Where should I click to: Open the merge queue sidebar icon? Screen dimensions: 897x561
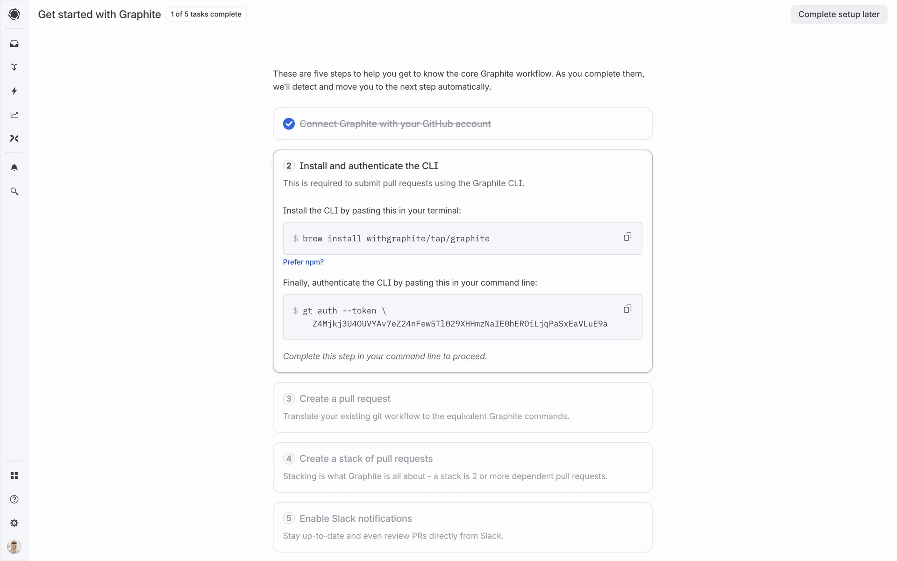(x=14, y=67)
